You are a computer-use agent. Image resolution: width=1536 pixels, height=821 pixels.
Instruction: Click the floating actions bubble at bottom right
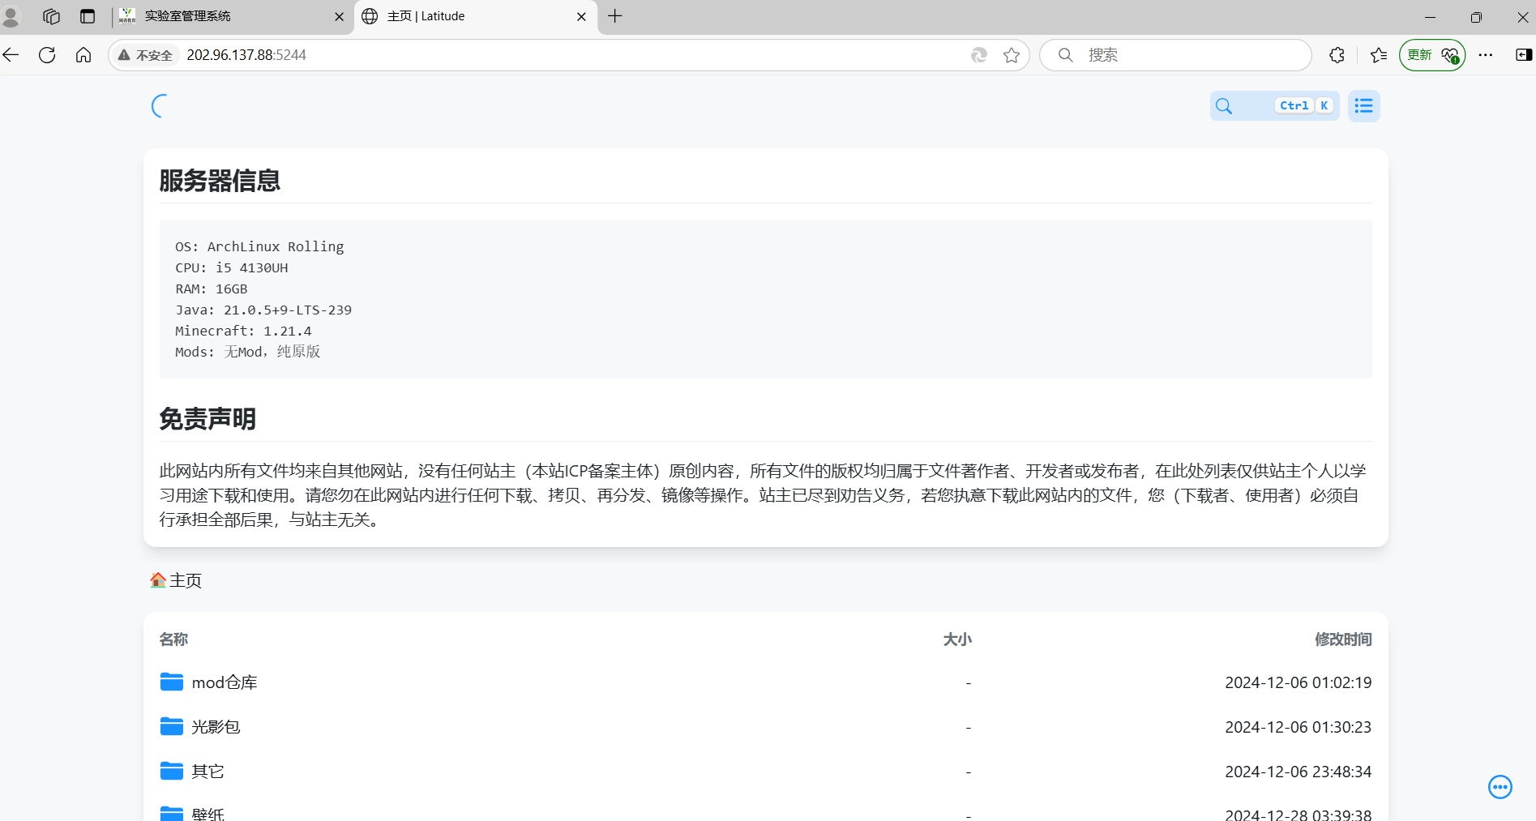(1500, 786)
